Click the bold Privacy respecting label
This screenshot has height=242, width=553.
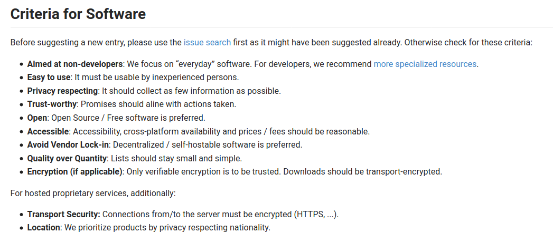tap(62, 91)
